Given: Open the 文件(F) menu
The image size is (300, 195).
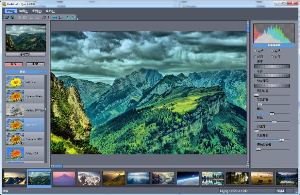Looking at the screenshot, I should click(11, 11).
